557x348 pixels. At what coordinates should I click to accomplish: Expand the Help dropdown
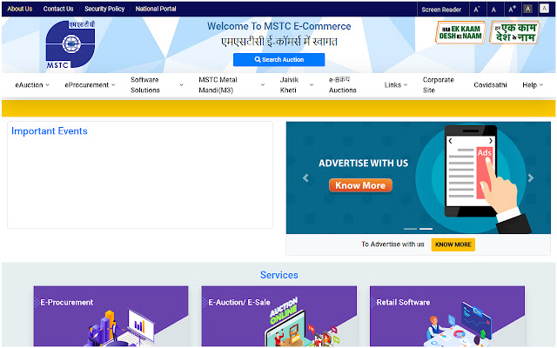click(x=533, y=85)
